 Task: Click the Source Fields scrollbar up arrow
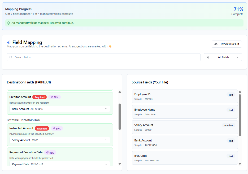tap(240, 92)
